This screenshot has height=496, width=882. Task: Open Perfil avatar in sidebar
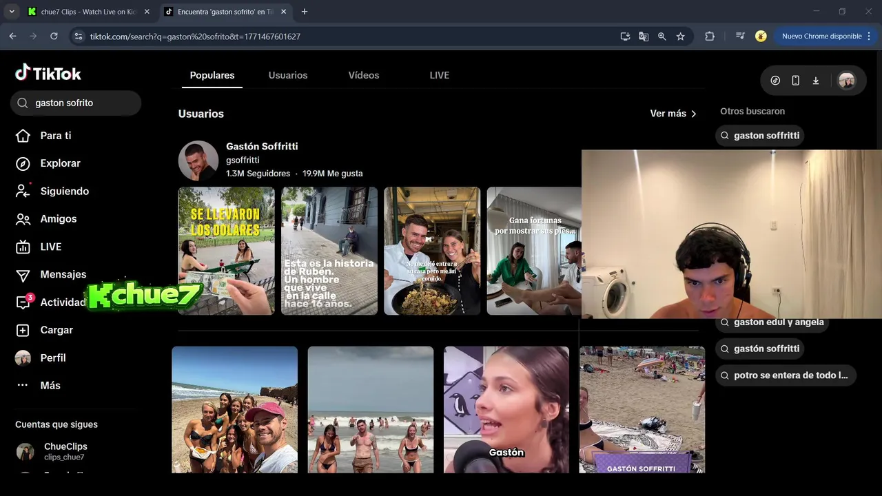point(23,358)
